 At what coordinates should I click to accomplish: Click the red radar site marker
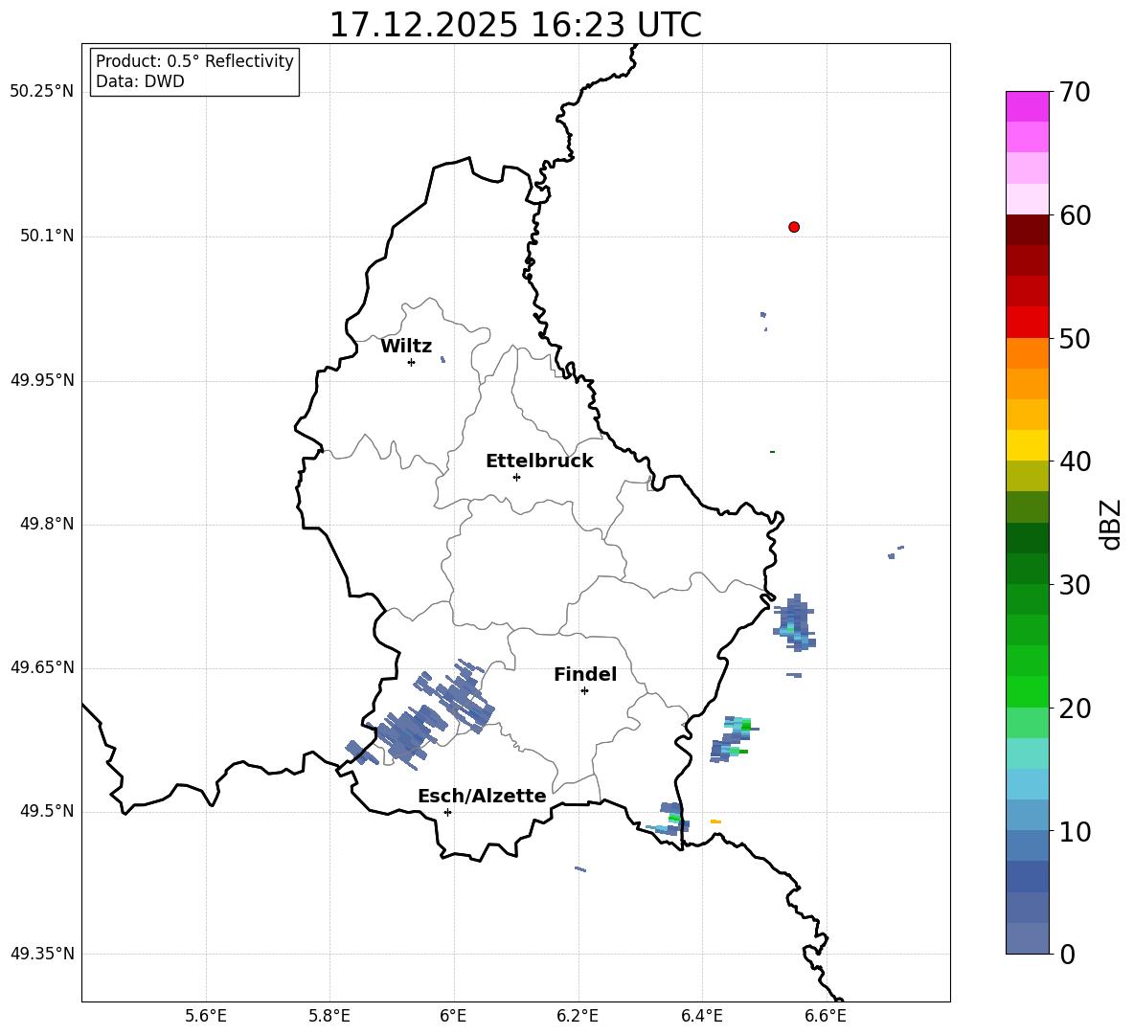(x=794, y=227)
